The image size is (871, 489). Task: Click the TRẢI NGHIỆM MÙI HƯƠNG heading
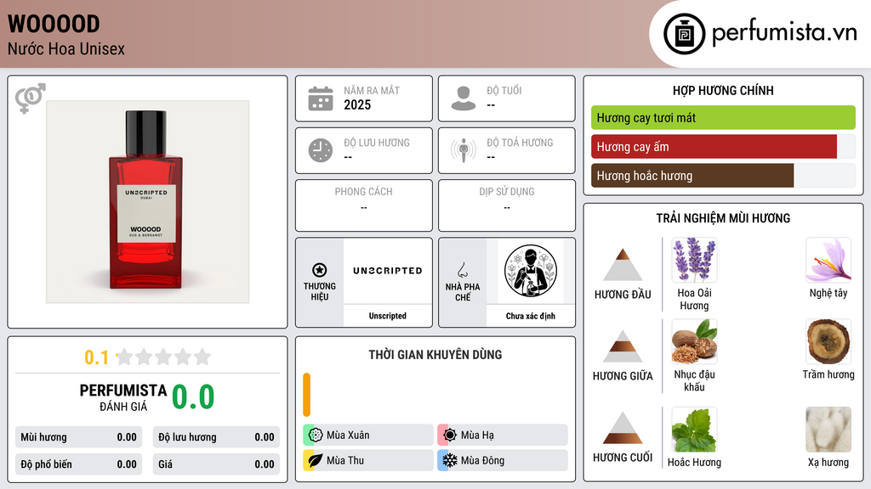723,218
